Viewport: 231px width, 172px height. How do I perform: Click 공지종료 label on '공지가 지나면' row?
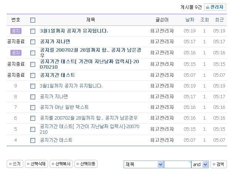[x=16, y=42]
